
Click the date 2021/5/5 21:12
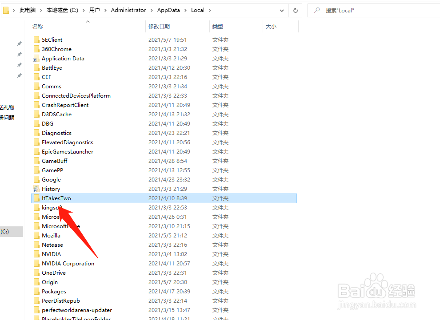click(x=168, y=235)
